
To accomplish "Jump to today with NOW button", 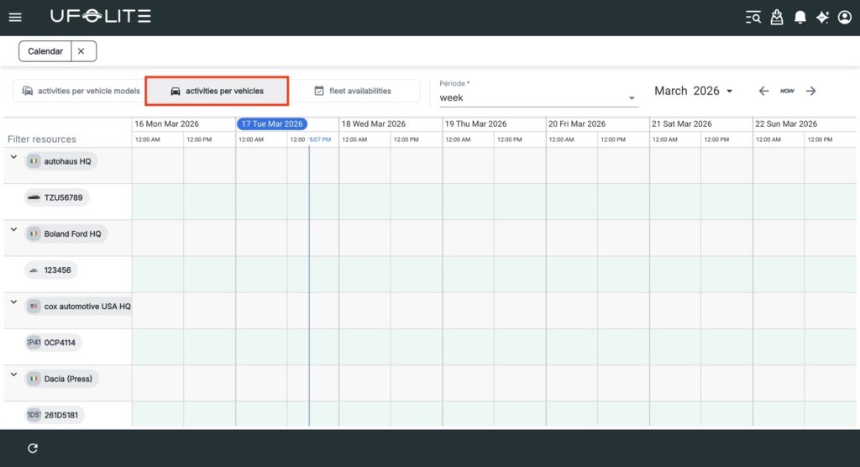I will (x=787, y=91).
